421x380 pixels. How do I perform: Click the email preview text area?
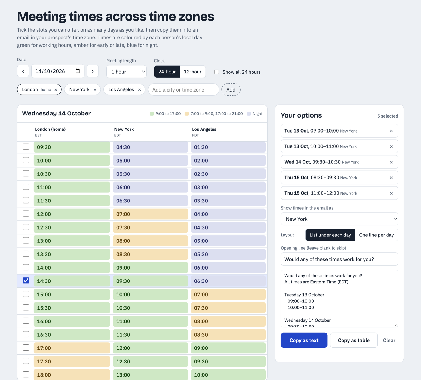point(339,298)
